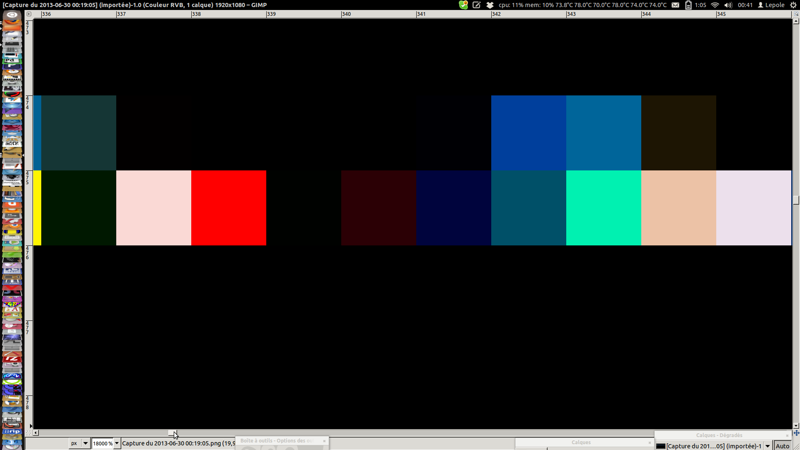This screenshot has width=800, height=450.
Task: Click the Lepole user menu
Action: [x=771, y=5]
